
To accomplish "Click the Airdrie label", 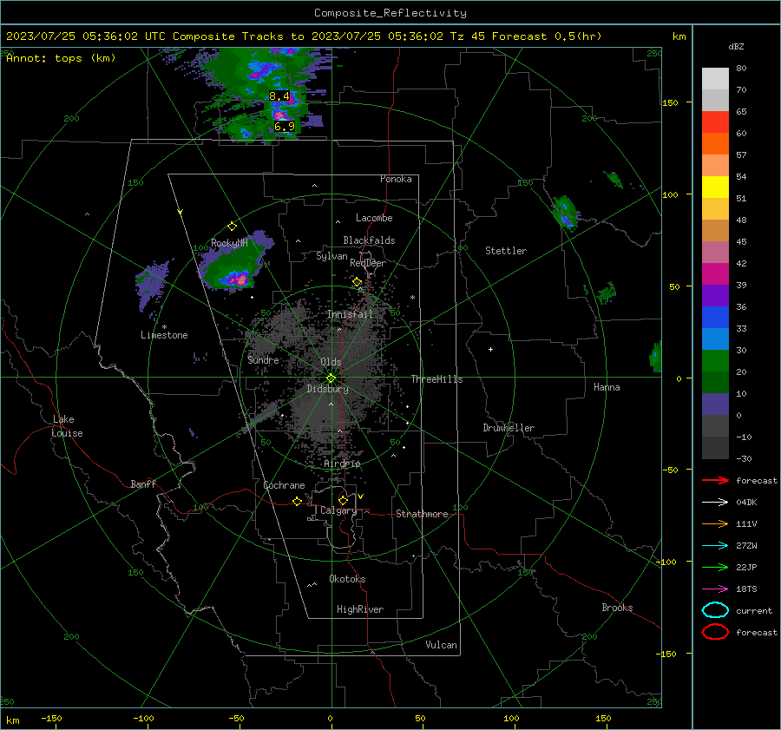I will tap(342, 464).
